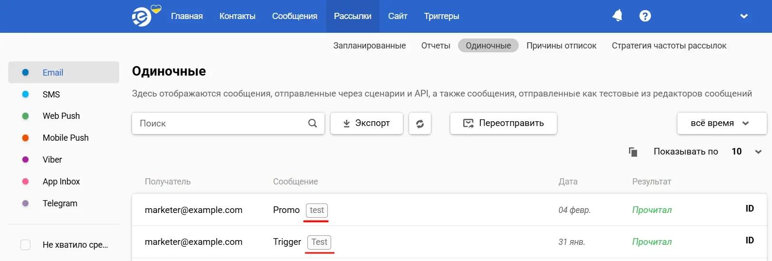772x261 pixels.
Task: Open the Сообщения menu
Action: point(295,16)
